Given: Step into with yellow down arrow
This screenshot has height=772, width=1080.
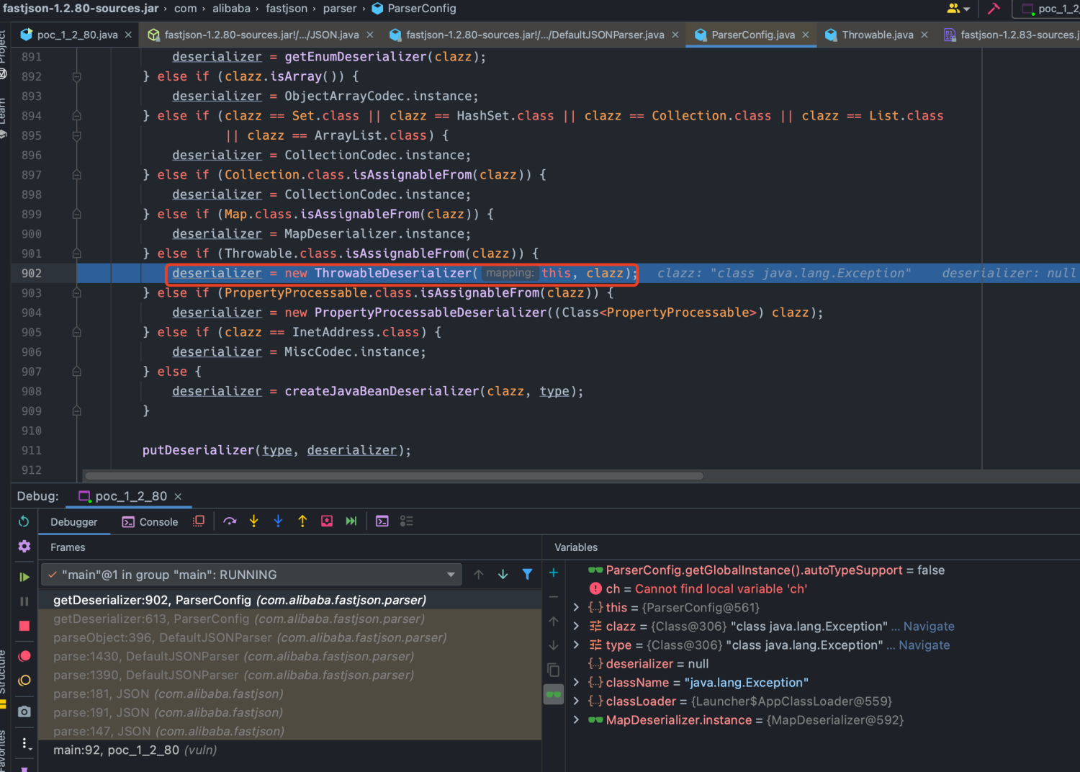Looking at the screenshot, I should tap(253, 521).
